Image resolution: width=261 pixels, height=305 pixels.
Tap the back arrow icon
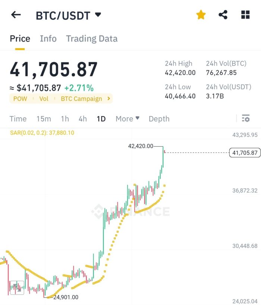coord(16,15)
